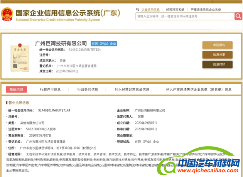Click the 信息分享 button
Viewport: 243px width, 177px height.
tap(217, 54)
